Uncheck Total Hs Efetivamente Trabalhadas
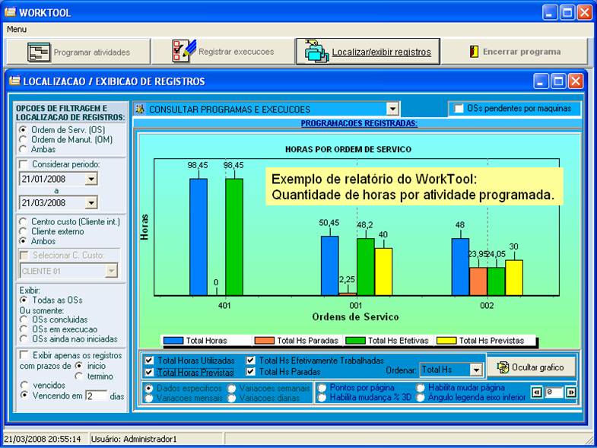This screenshot has width=597, height=448. tap(250, 361)
